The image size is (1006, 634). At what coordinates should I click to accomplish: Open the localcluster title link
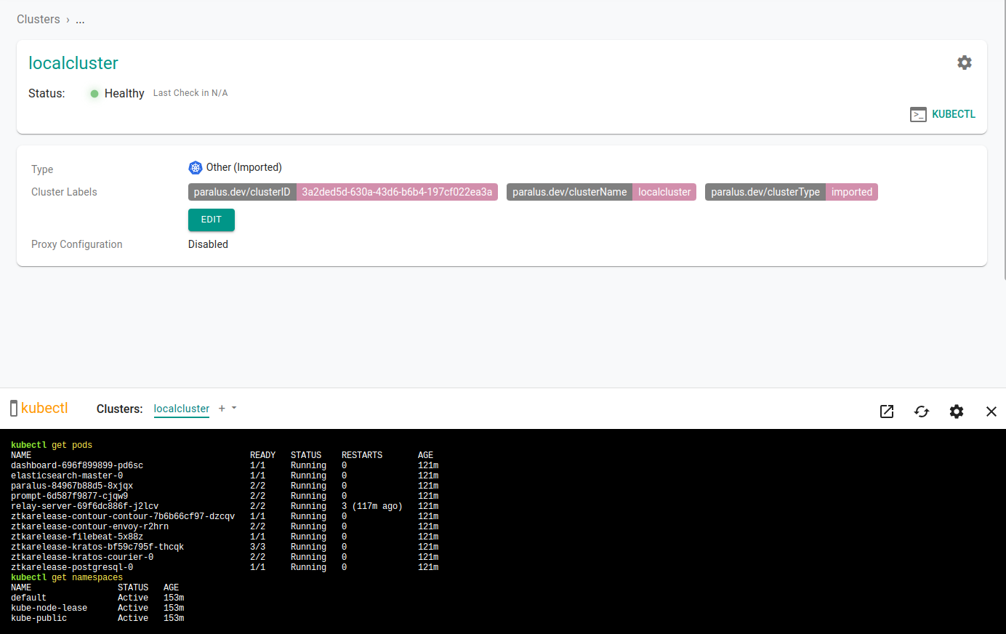coord(73,63)
